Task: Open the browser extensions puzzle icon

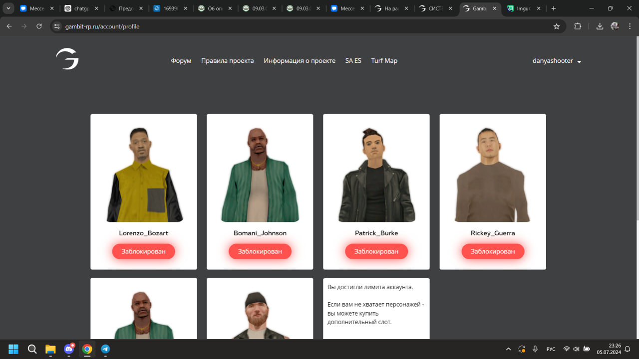Action: 578,26
